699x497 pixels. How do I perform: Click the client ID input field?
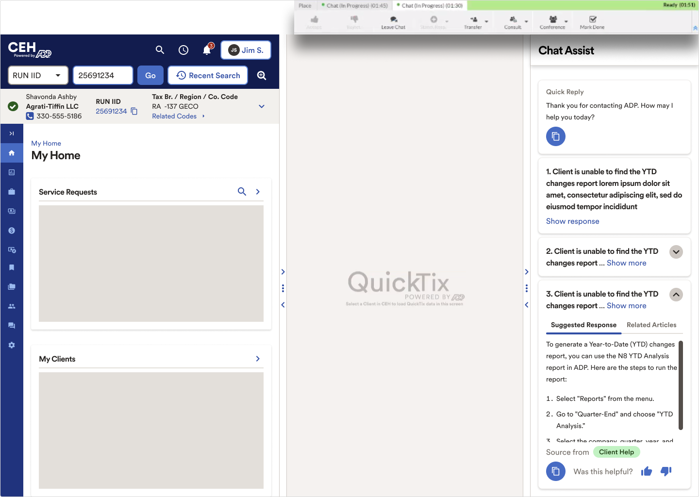(x=103, y=76)
